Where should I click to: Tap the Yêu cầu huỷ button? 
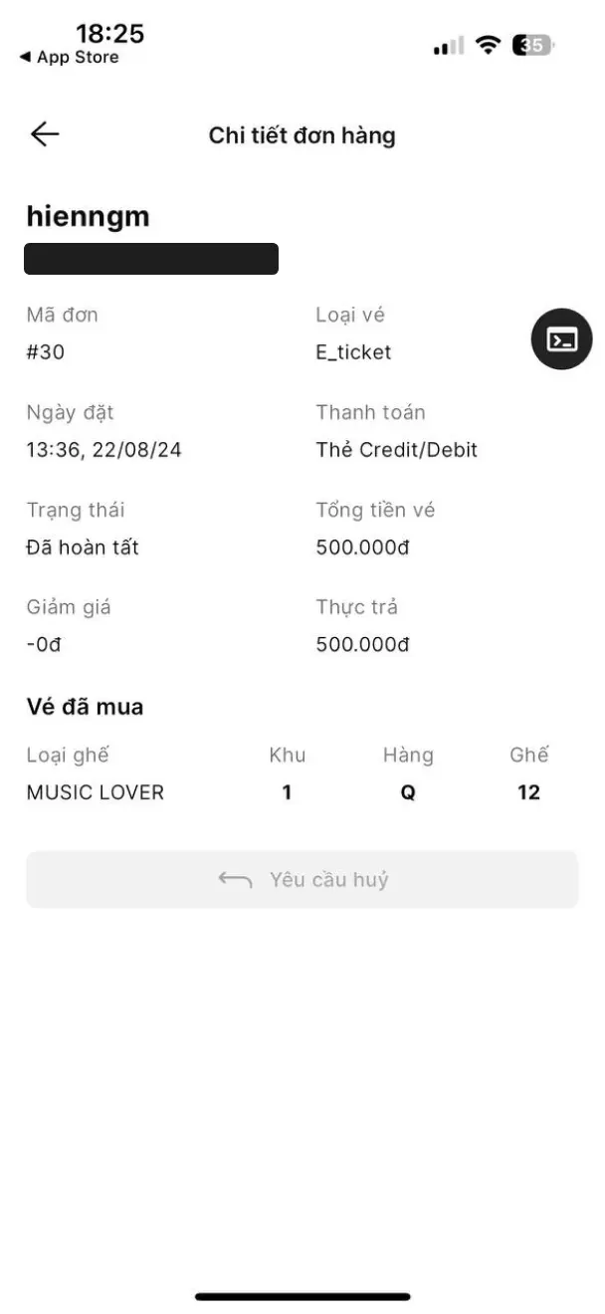coord(302,879)
